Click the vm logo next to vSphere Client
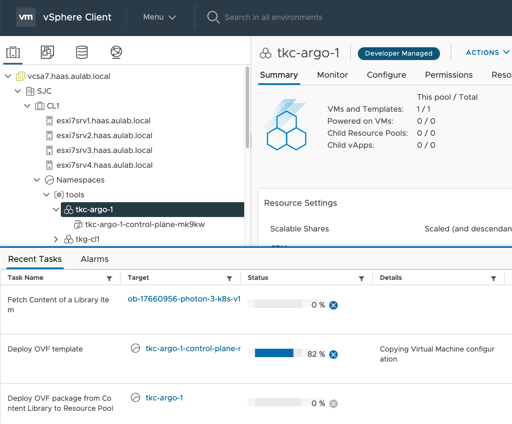512x424 pixels. pos(26,17)
